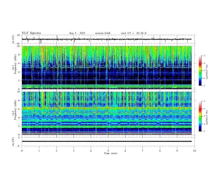Click the "10" minute tick ending the time axis
The height and width of the screenshot is (169, 219).
pyautogui.click(x=194, y=151)
